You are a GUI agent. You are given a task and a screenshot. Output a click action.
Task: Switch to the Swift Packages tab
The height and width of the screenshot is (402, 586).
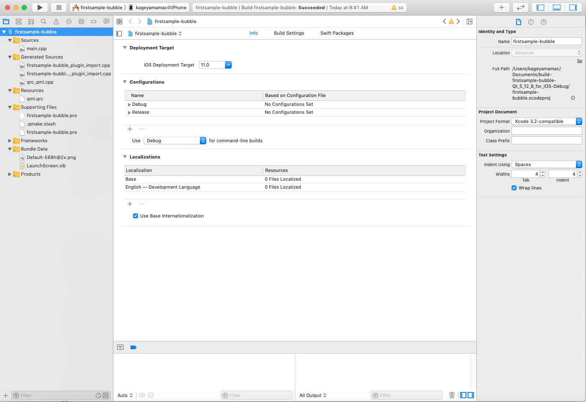click(337, 33)
